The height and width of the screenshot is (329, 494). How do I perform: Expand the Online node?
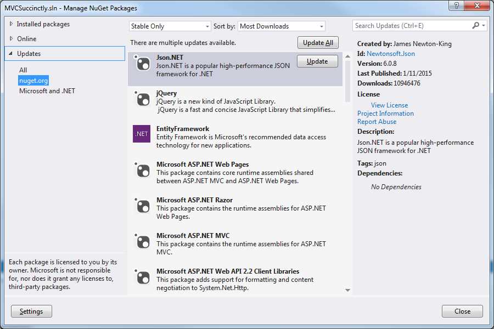tap(12, 39)
